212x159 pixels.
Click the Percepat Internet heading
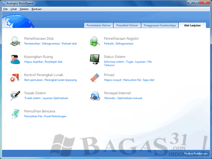(x=117, y=93)
